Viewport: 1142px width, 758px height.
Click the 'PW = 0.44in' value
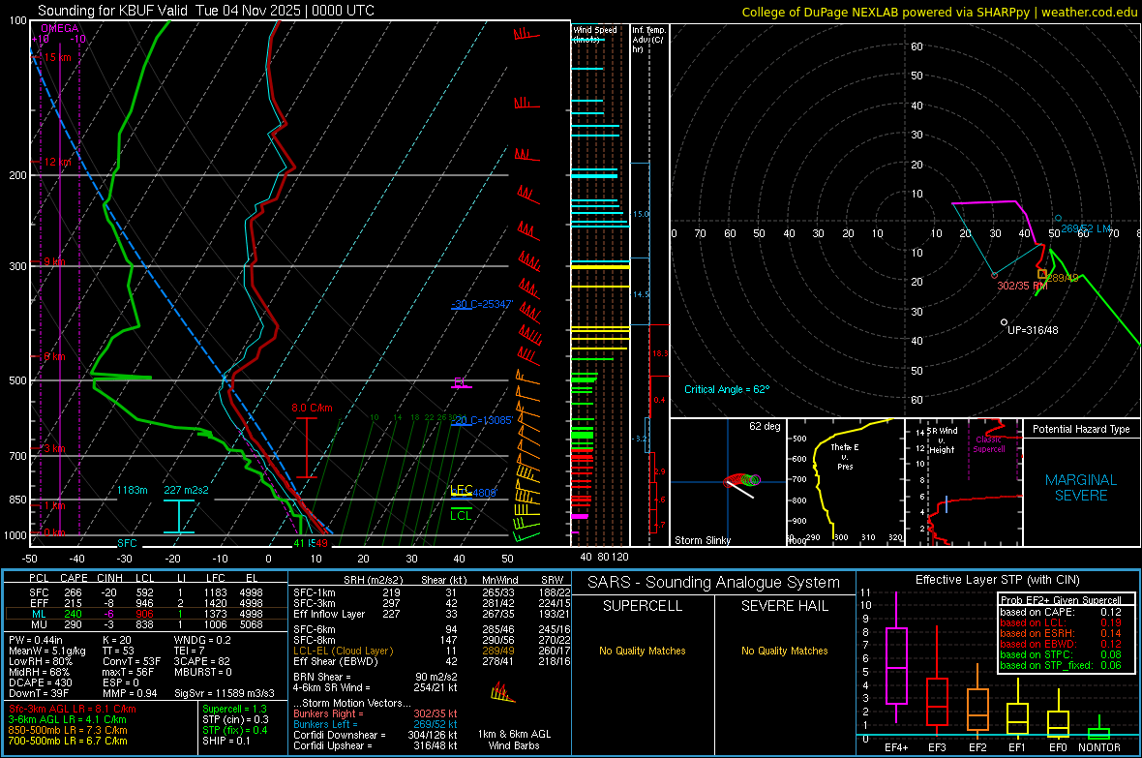point(36,640)
